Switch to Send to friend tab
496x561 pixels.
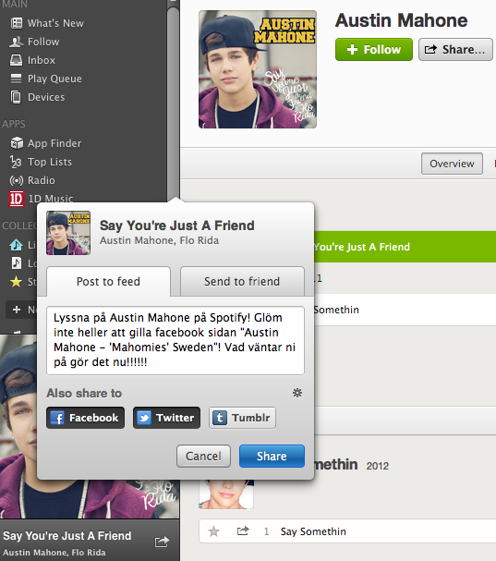(x=242, y=282)
